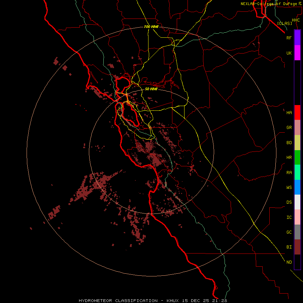Click the GC legend label
Screen dimensions: 303x303
coord(289,232)
